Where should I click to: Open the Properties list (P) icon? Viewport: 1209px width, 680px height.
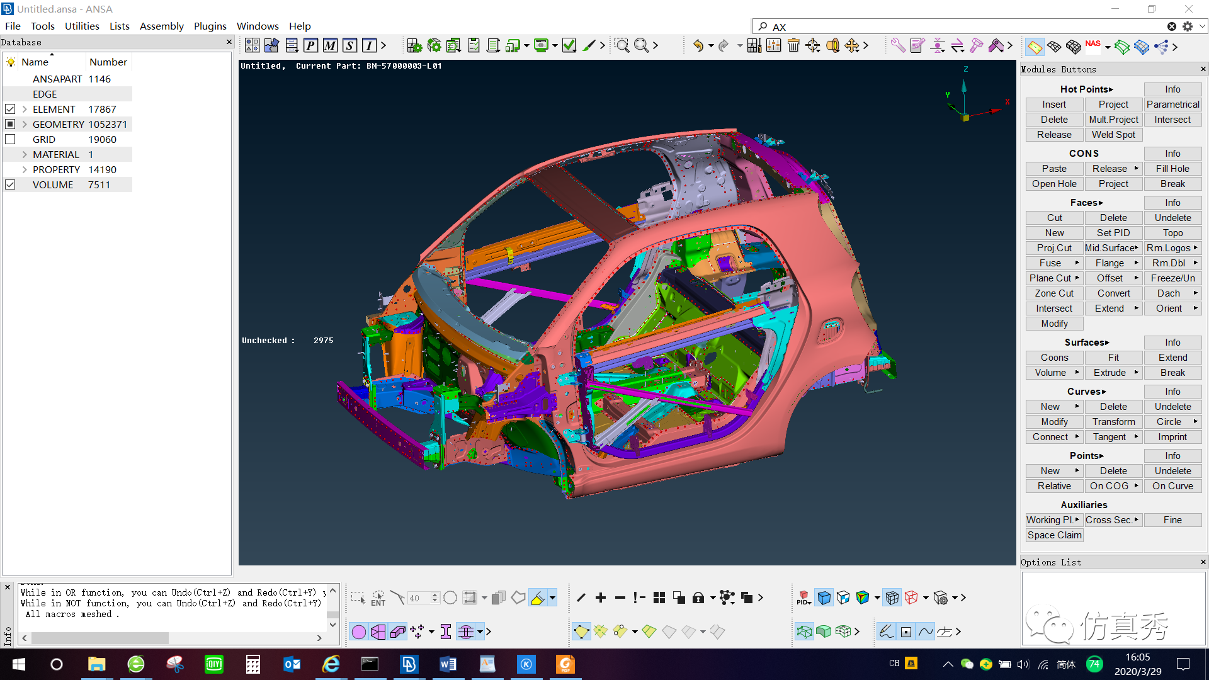311,45
